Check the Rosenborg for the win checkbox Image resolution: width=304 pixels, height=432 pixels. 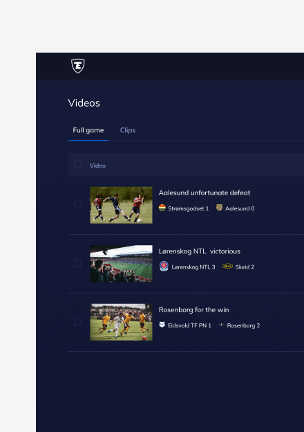(78, 322)
